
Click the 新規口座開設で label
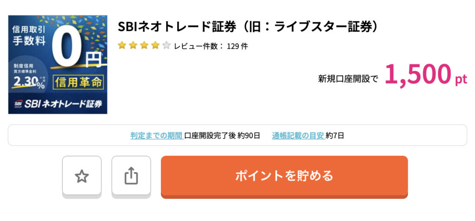pyautogui.click(x=348, y=79)
